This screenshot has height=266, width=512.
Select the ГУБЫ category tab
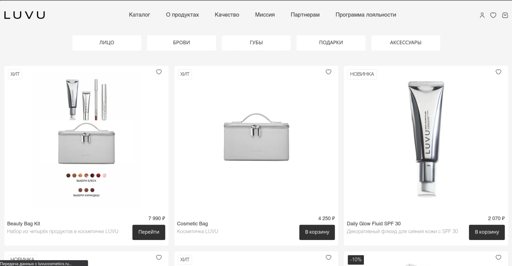click(256, 43)
